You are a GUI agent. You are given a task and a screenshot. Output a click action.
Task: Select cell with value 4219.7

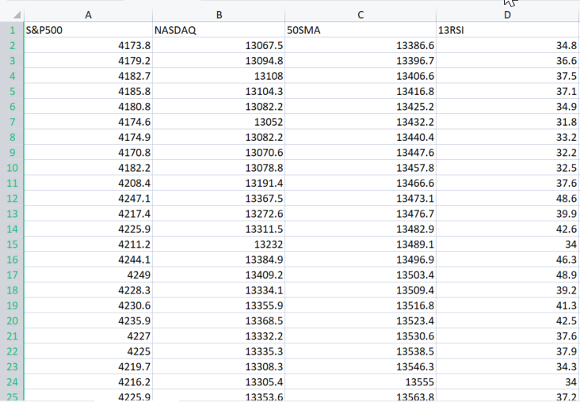click(88, 367)
